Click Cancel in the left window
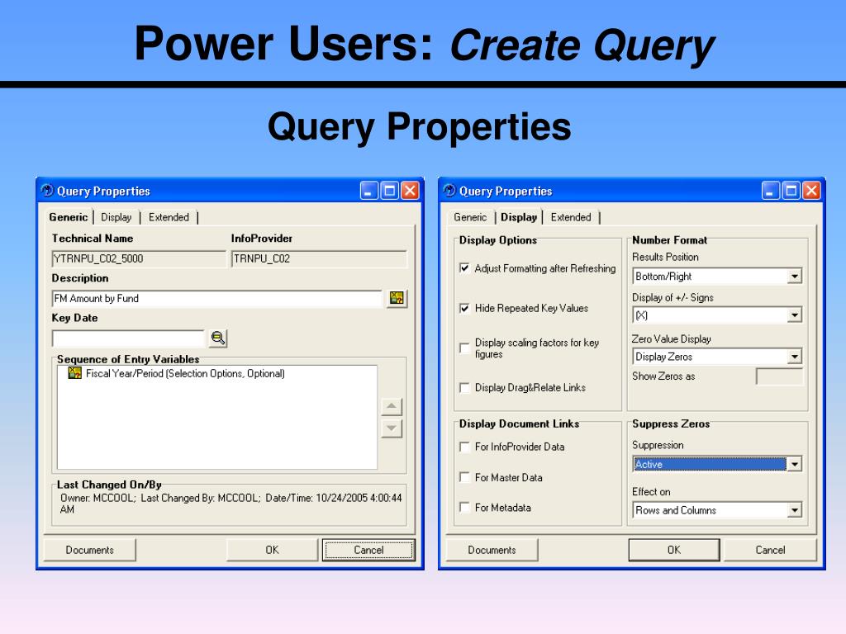 pos(368,550)
